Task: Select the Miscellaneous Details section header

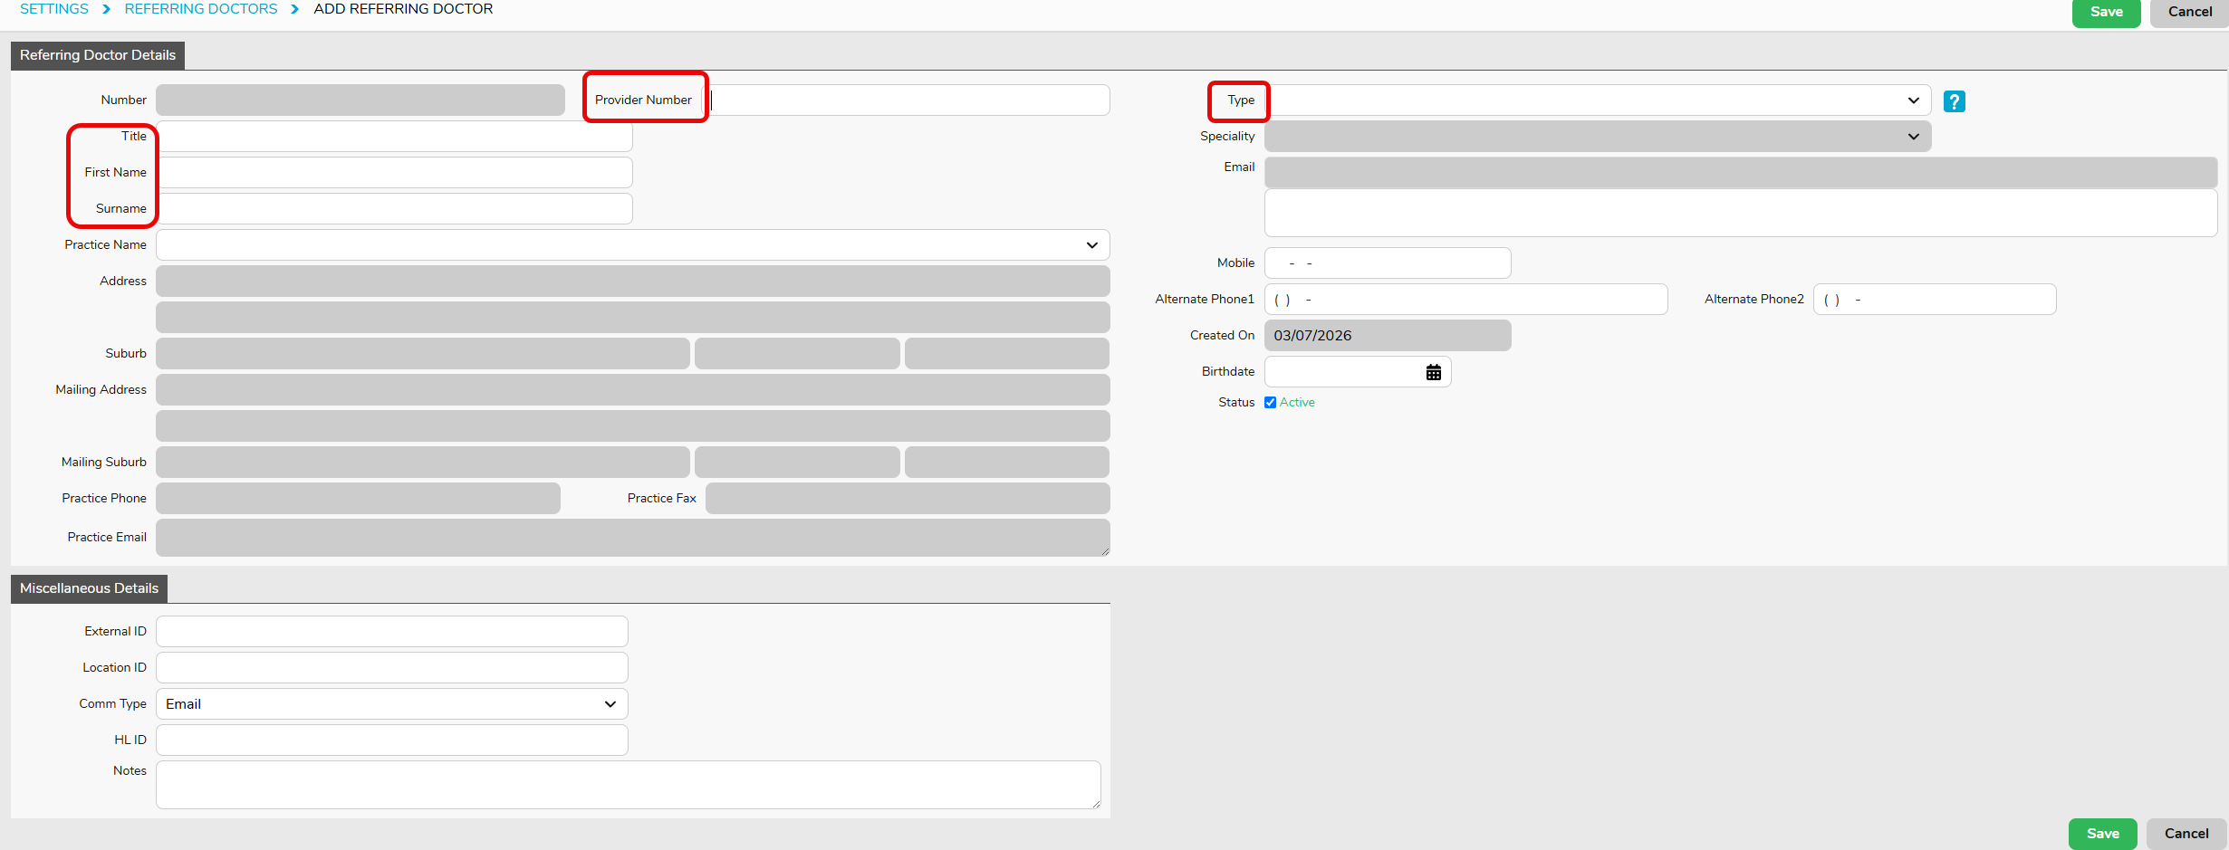Action: coord(89,588)
